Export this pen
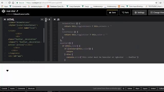 tap(145, 89)
